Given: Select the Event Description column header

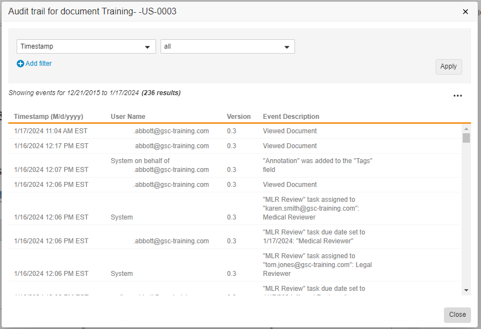Looking at the screenshot, I should click(x=291, y=117).
